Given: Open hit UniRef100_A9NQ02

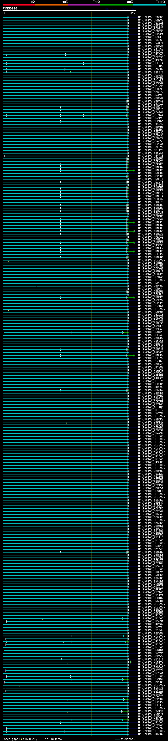Looking at the screenshot, I should (151, 20).
